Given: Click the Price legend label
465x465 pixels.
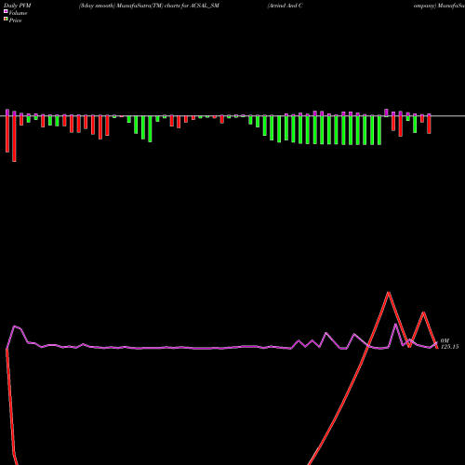Looking at the screenshot, I should (x=15, y=20).
